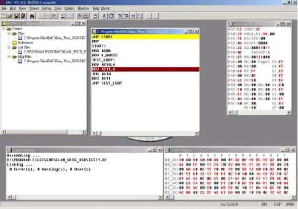This screenshot has height=209, width=298.
Task: Select the Project root label in tree
Action: 17,29
